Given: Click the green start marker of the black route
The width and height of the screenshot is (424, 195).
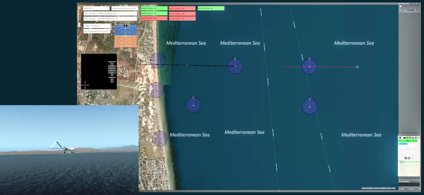Looking at the screenshot, I should pyautogui.click(x=139, y=64).
